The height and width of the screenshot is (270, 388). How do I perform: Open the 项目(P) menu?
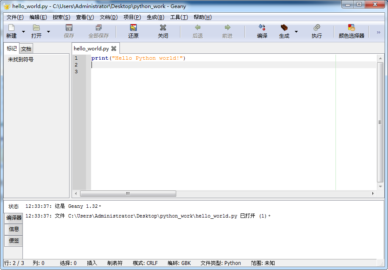click(132, 17)
